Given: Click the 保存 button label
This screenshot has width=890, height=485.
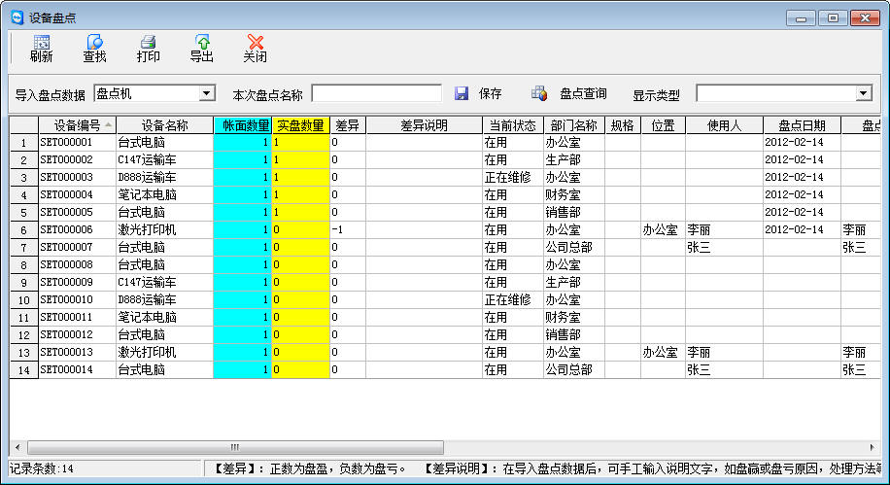Looking at the screenshot, I should pyautogui.click(x=490, y=94).
